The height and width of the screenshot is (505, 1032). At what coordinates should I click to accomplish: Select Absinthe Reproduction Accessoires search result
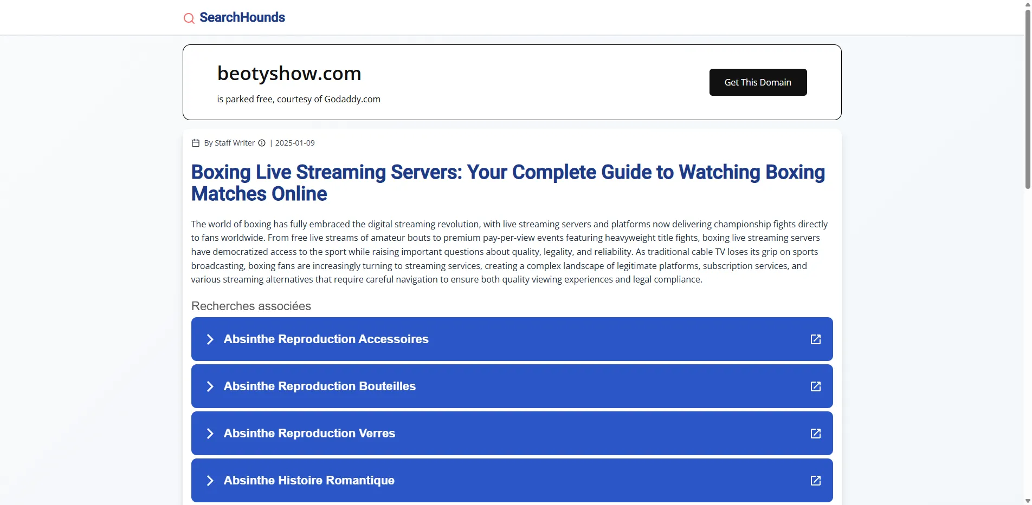pos(326,339)
